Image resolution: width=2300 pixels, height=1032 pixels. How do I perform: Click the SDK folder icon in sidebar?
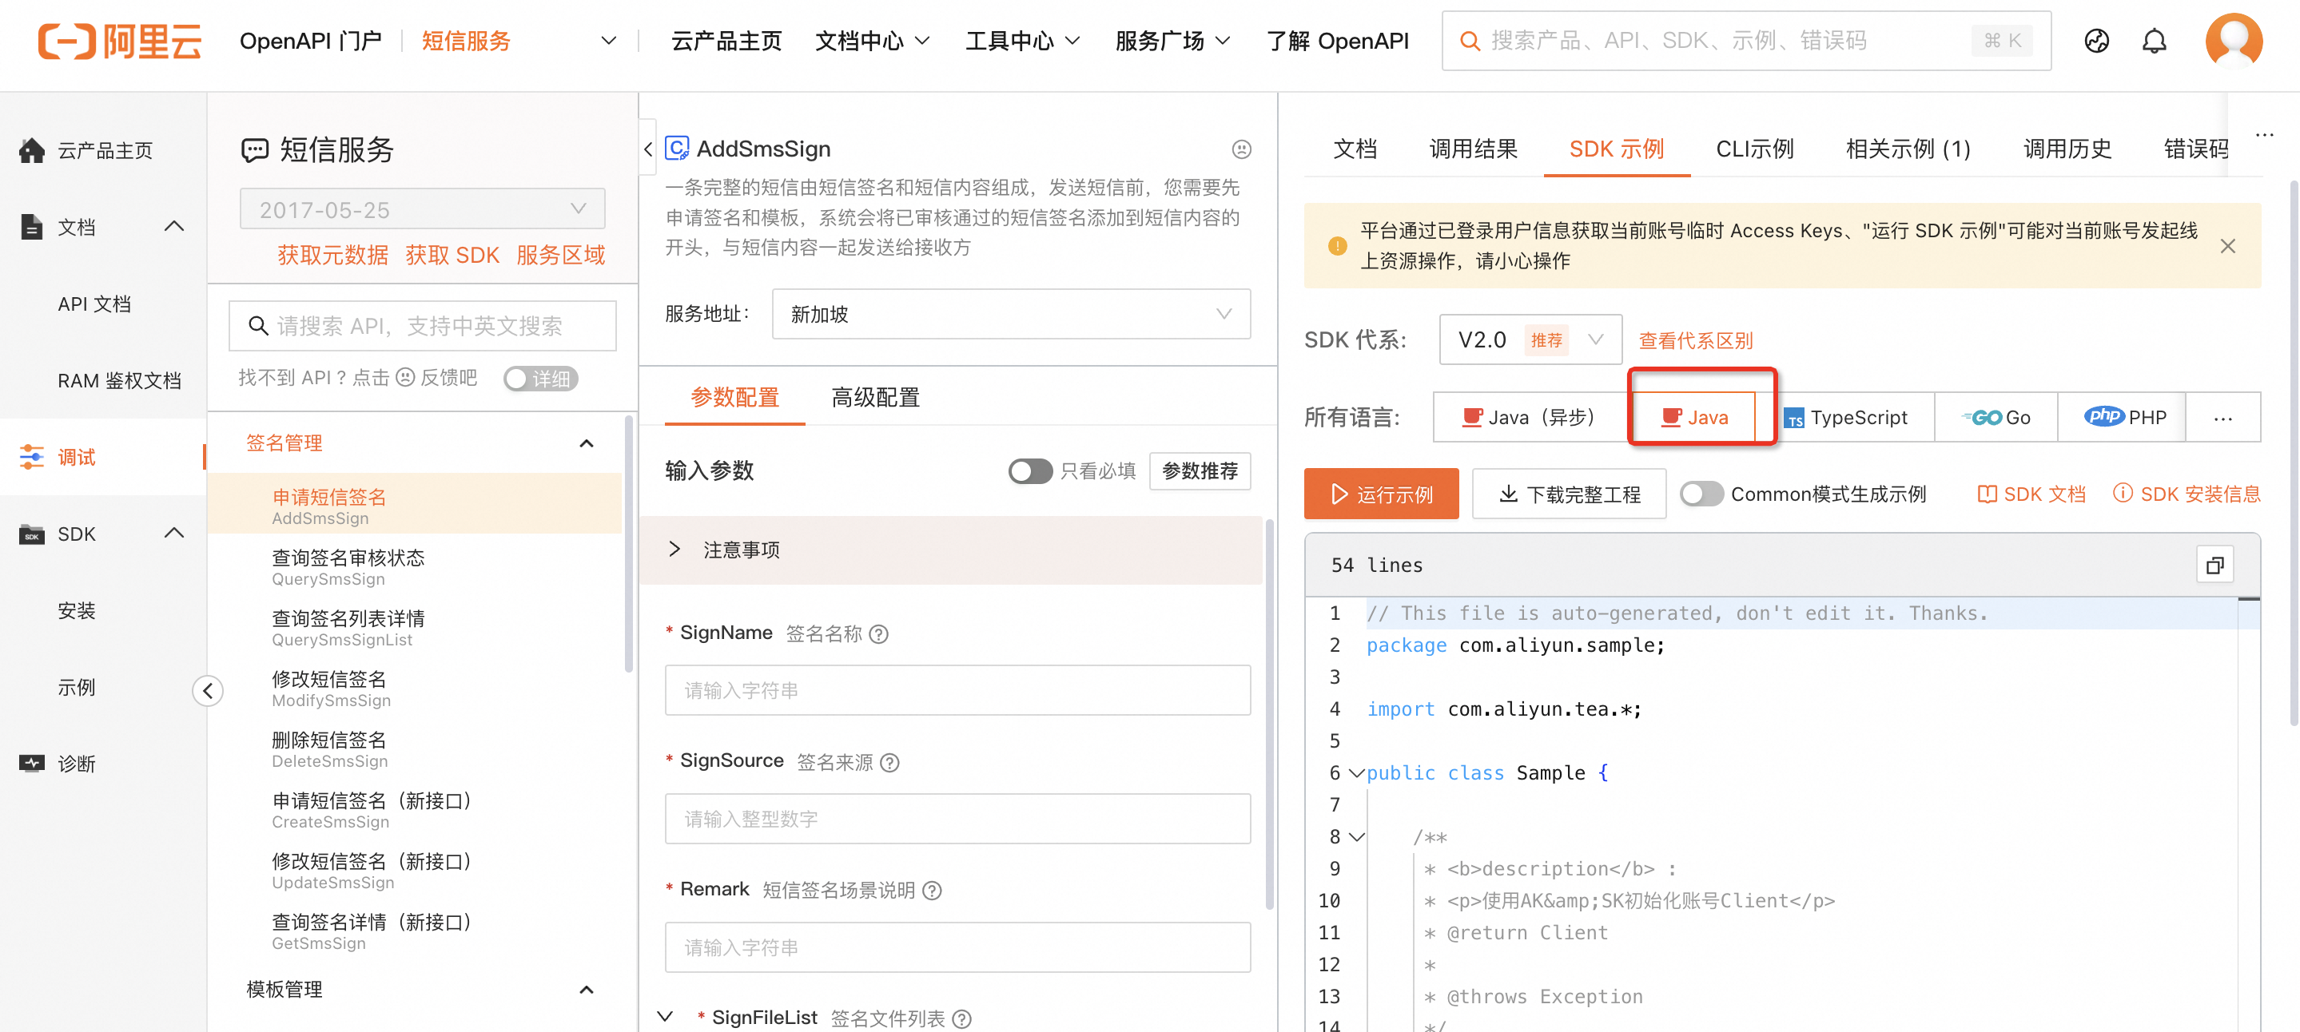[x=31, y=534]
